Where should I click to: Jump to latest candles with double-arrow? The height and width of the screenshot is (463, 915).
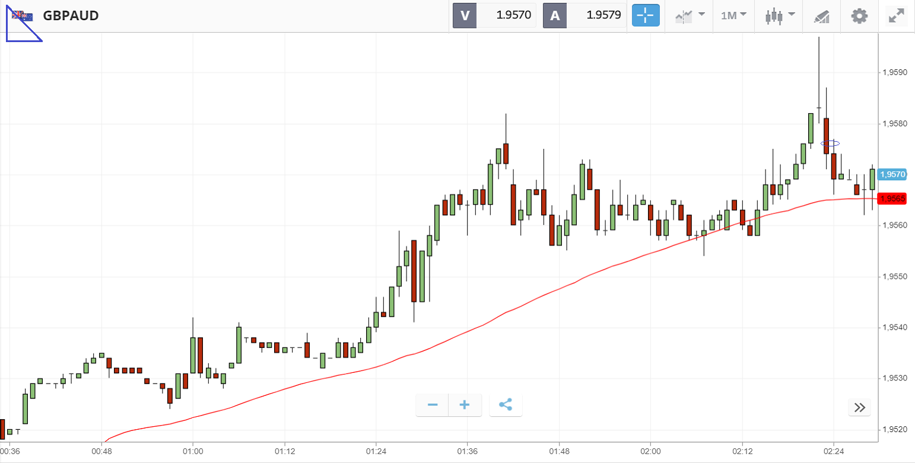pyautogui.click(x=860, y=407)
